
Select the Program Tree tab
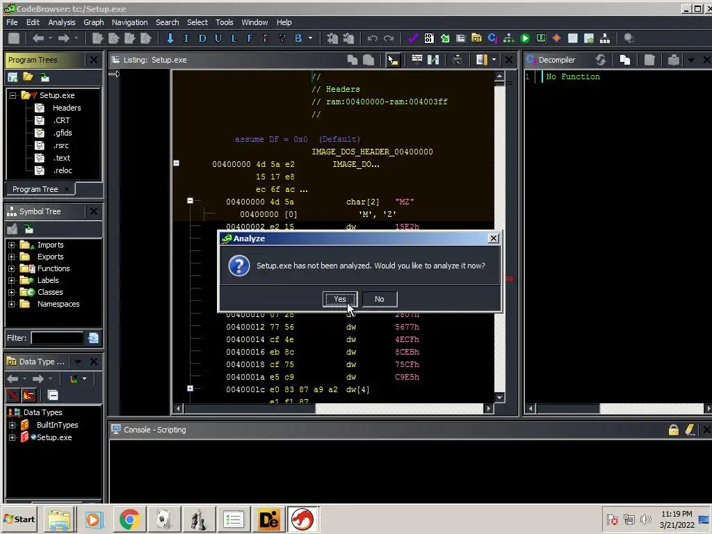(40, 189)
